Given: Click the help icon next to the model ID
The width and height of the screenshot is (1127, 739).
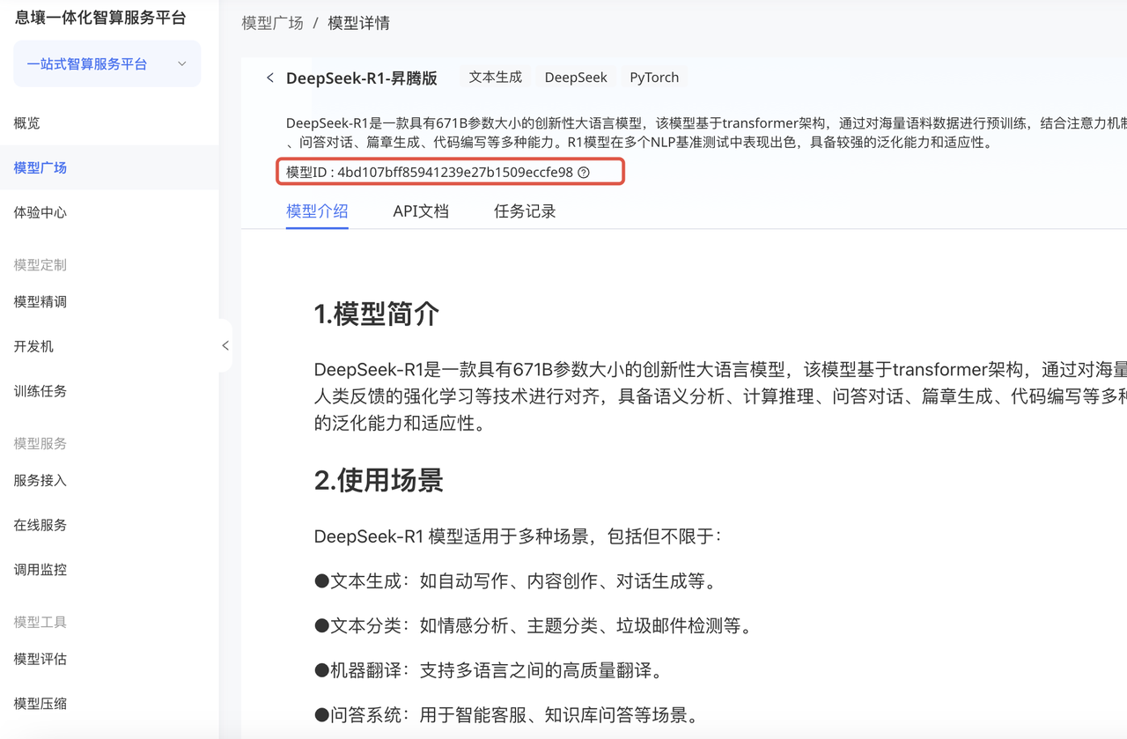Looking at the screenshot, I should point(584,173).
